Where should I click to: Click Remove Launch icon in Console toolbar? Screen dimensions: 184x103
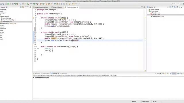[x=158, y=74]
